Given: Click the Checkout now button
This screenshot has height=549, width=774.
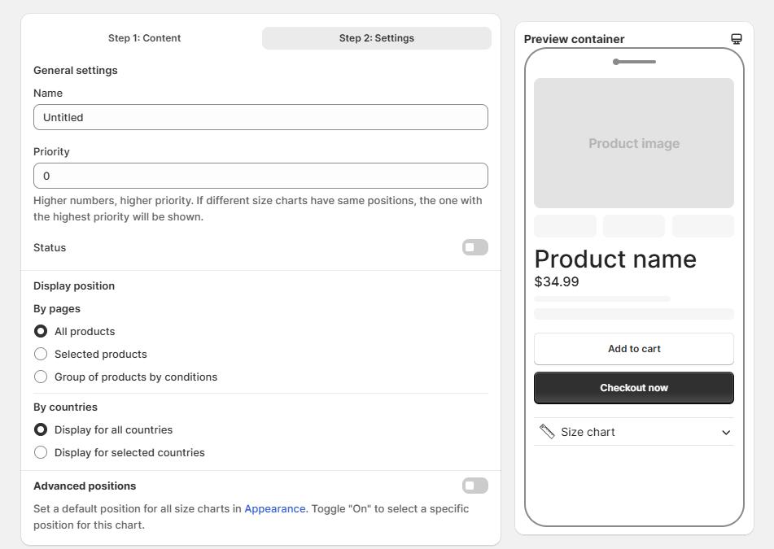Looking at the screenshot, I should 634,388.
